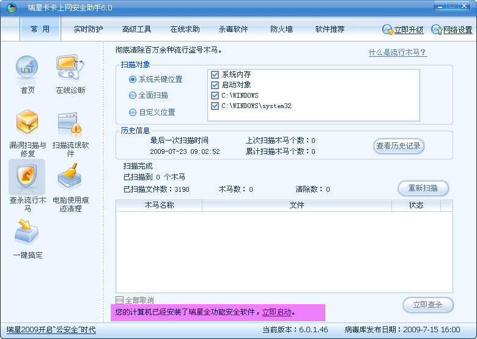Go to the 杀毒软件 tab
Viewport: 477px width, 339px height.
[x=233, y=29]
